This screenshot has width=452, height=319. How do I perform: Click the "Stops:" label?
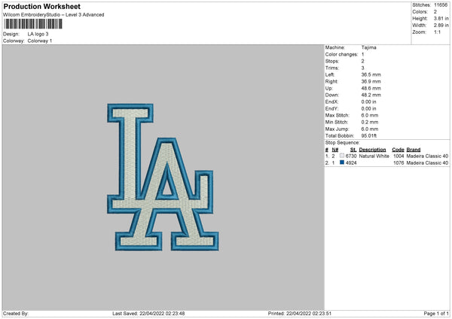[332, 62]
